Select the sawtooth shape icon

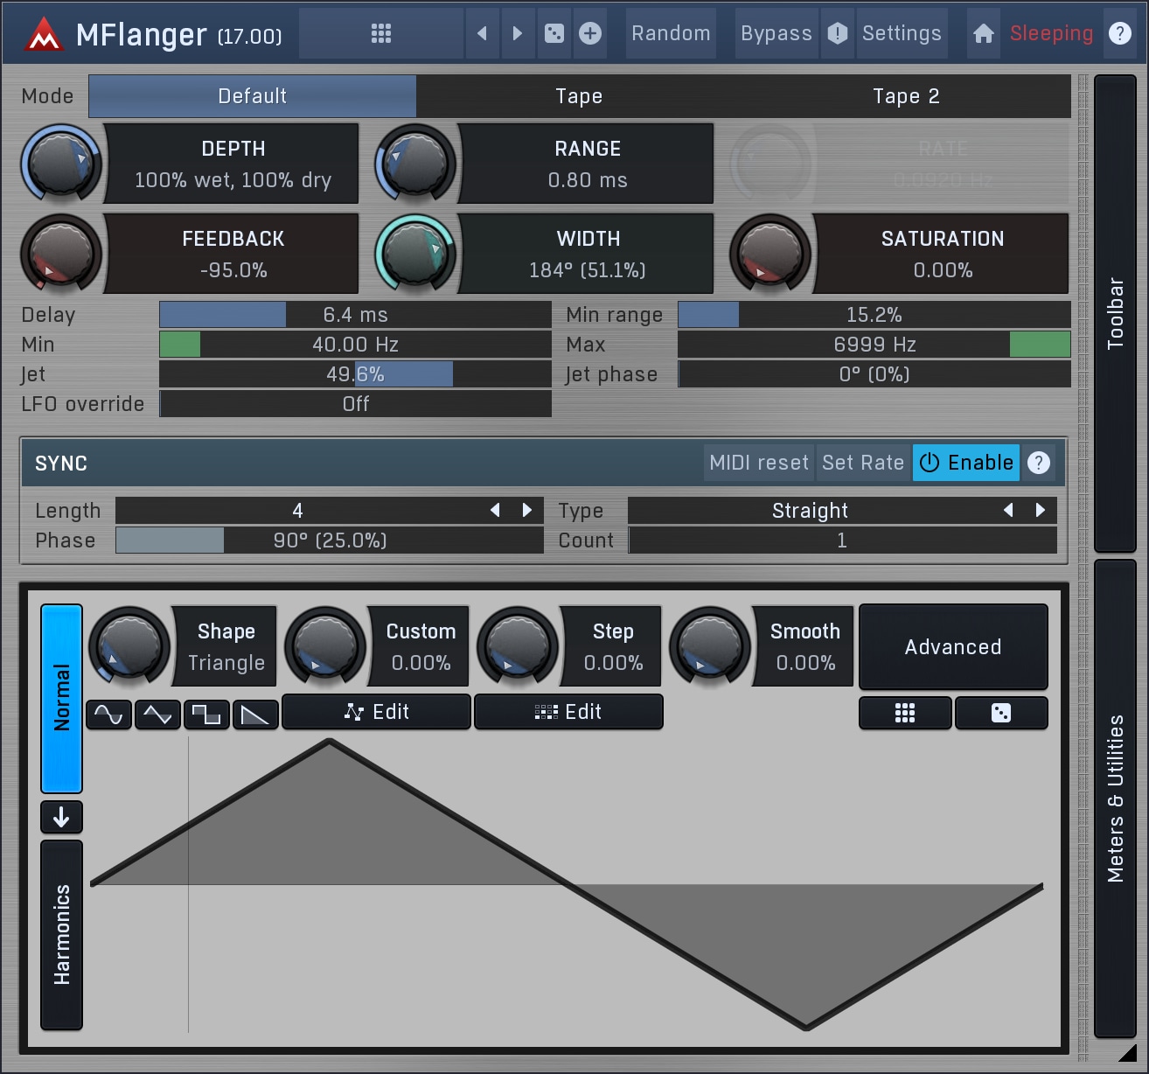pyautogui.click(x=255, y=715)
